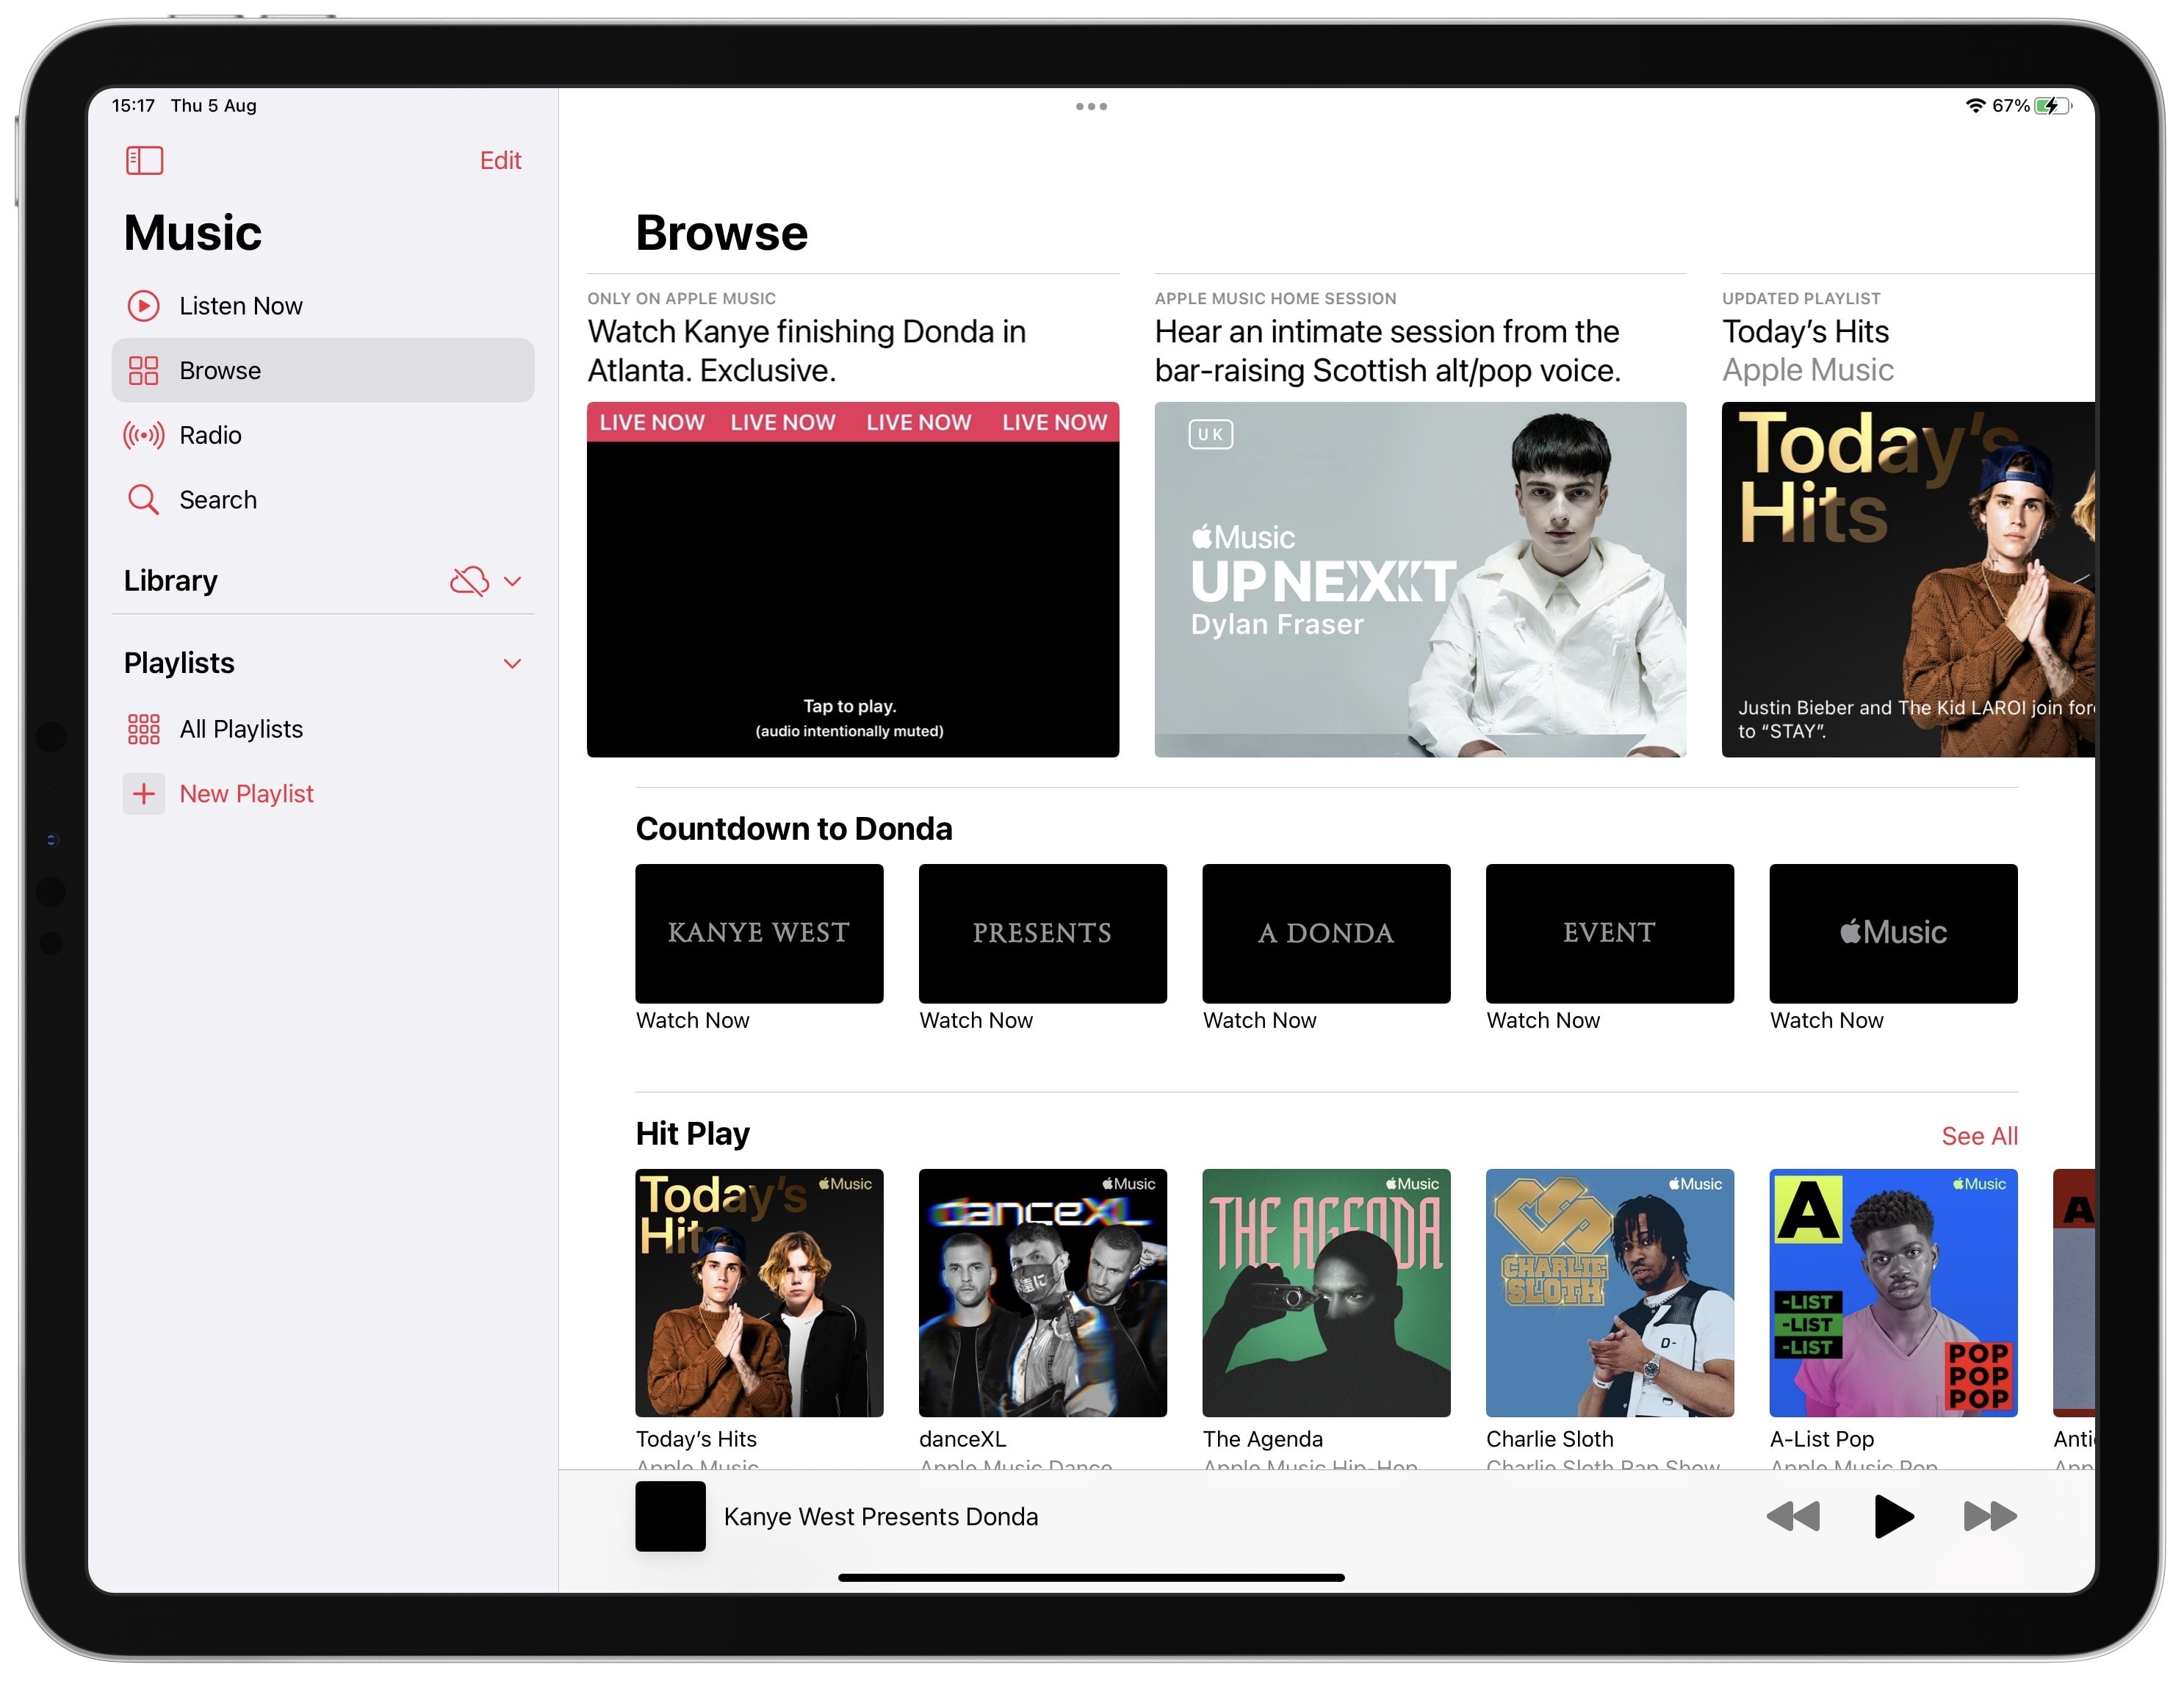Screen dimensions: 2184x1681
Task: Select Listen Now in the sidebar
Action: point(240,306)
